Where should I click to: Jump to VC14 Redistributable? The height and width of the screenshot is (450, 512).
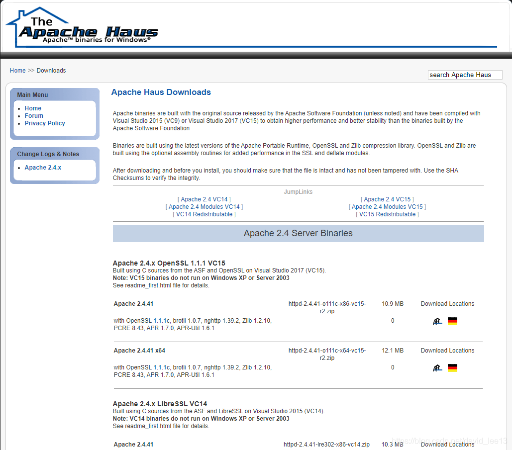click(x=204, y=214)
